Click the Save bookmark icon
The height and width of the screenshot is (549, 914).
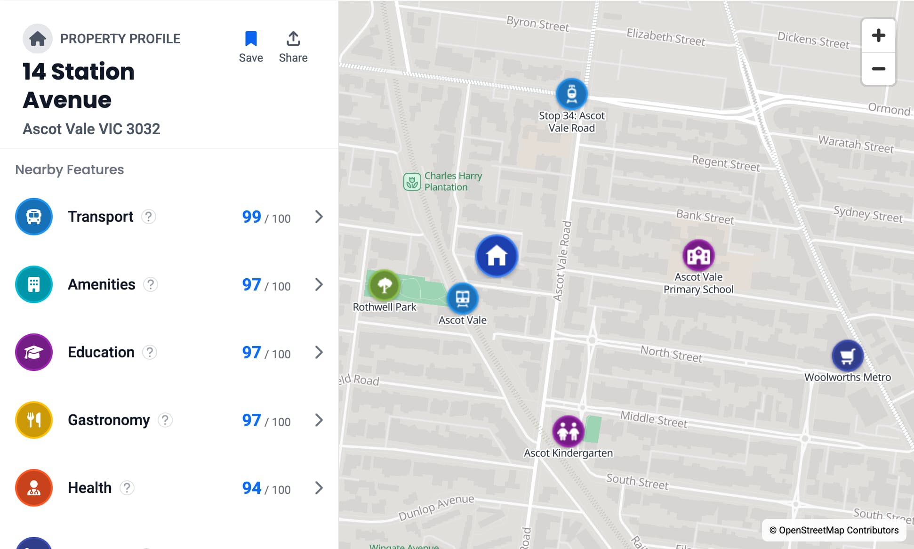(x=251, y=39)
